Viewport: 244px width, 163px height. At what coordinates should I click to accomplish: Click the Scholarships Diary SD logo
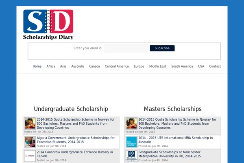(x=48, y=24)
